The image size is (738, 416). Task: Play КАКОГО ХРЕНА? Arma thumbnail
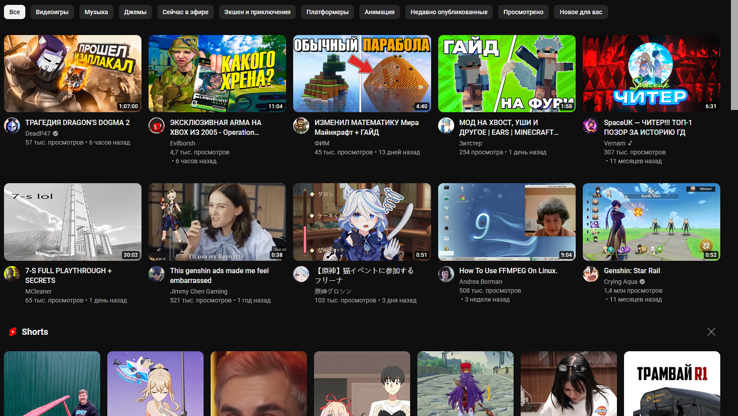[217, 74]
